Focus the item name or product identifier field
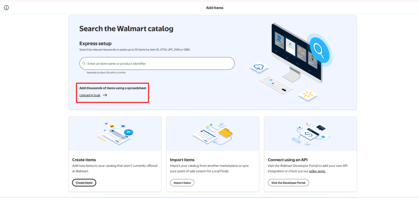Viewport: 419px width, 198px height. point(157,63)
